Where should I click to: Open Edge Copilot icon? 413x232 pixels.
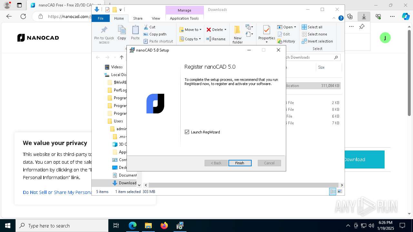click(x=406, y=16)
